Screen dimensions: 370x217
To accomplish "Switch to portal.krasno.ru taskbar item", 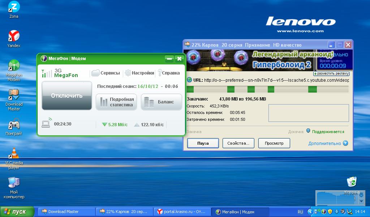I will pos(182,212).
